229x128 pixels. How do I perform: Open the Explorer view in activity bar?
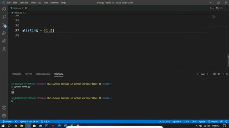point(4,9)
